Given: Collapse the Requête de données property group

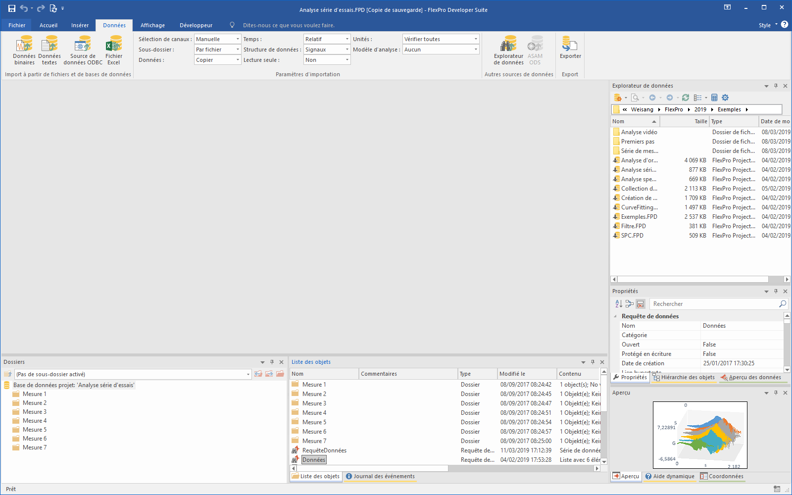Looking at the screenshot, I should pyautogui.click(x=615, y=316).
